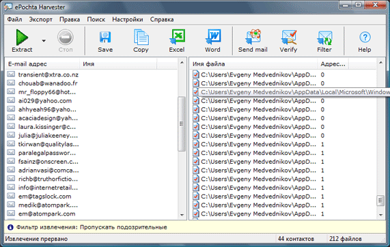Open the Send mail tool

point(253,41)
